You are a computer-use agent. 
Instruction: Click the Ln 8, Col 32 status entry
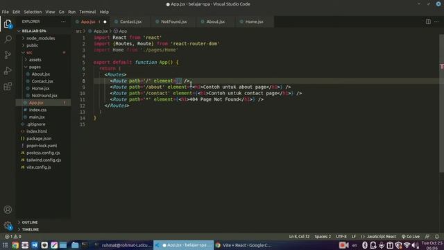(x=299, y=236)
